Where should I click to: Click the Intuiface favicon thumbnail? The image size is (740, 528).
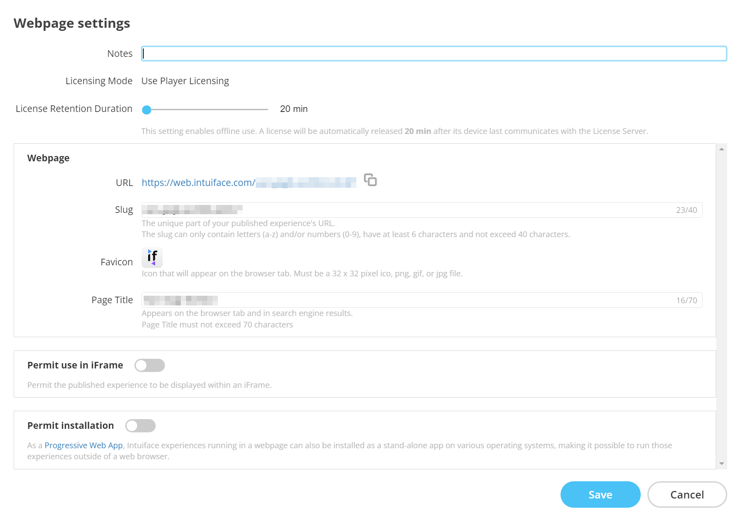pos(152,257)
